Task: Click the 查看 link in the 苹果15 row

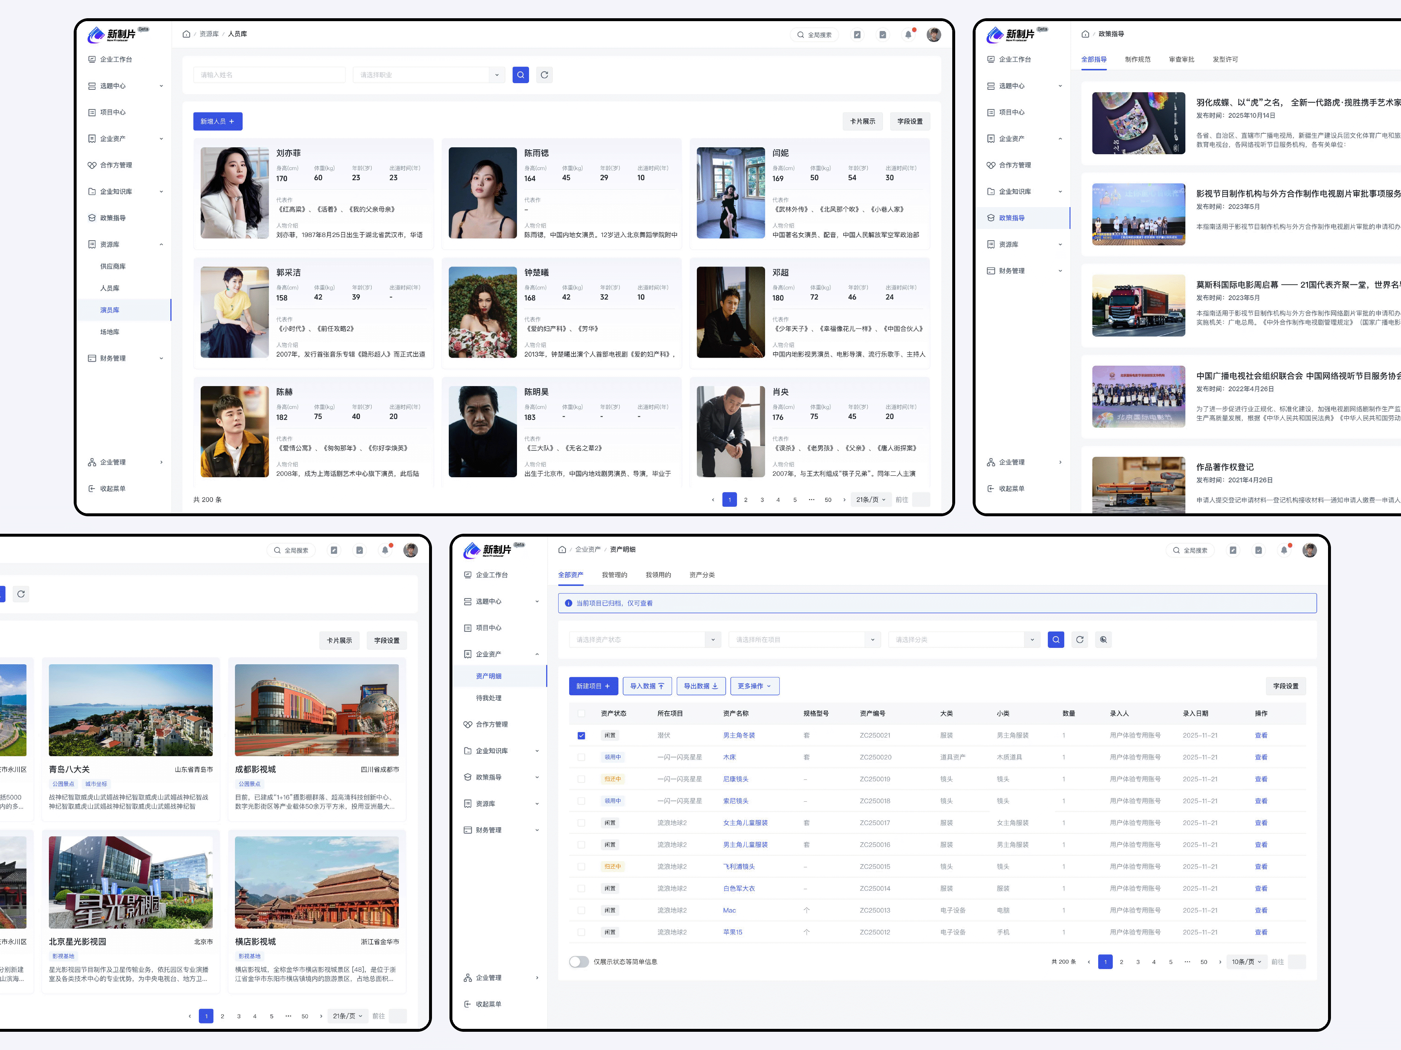Action: coord(1261,932)
